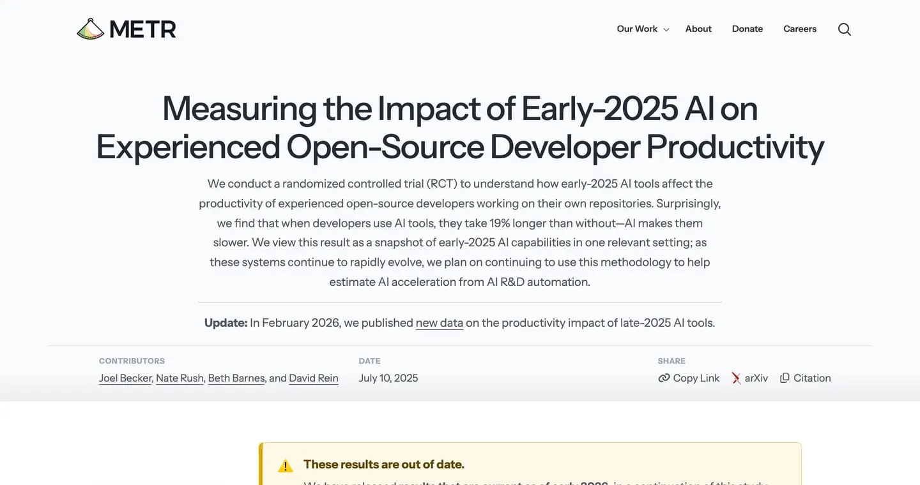
Task: Open the Our Work menu
Action: (x=637, y=29)
